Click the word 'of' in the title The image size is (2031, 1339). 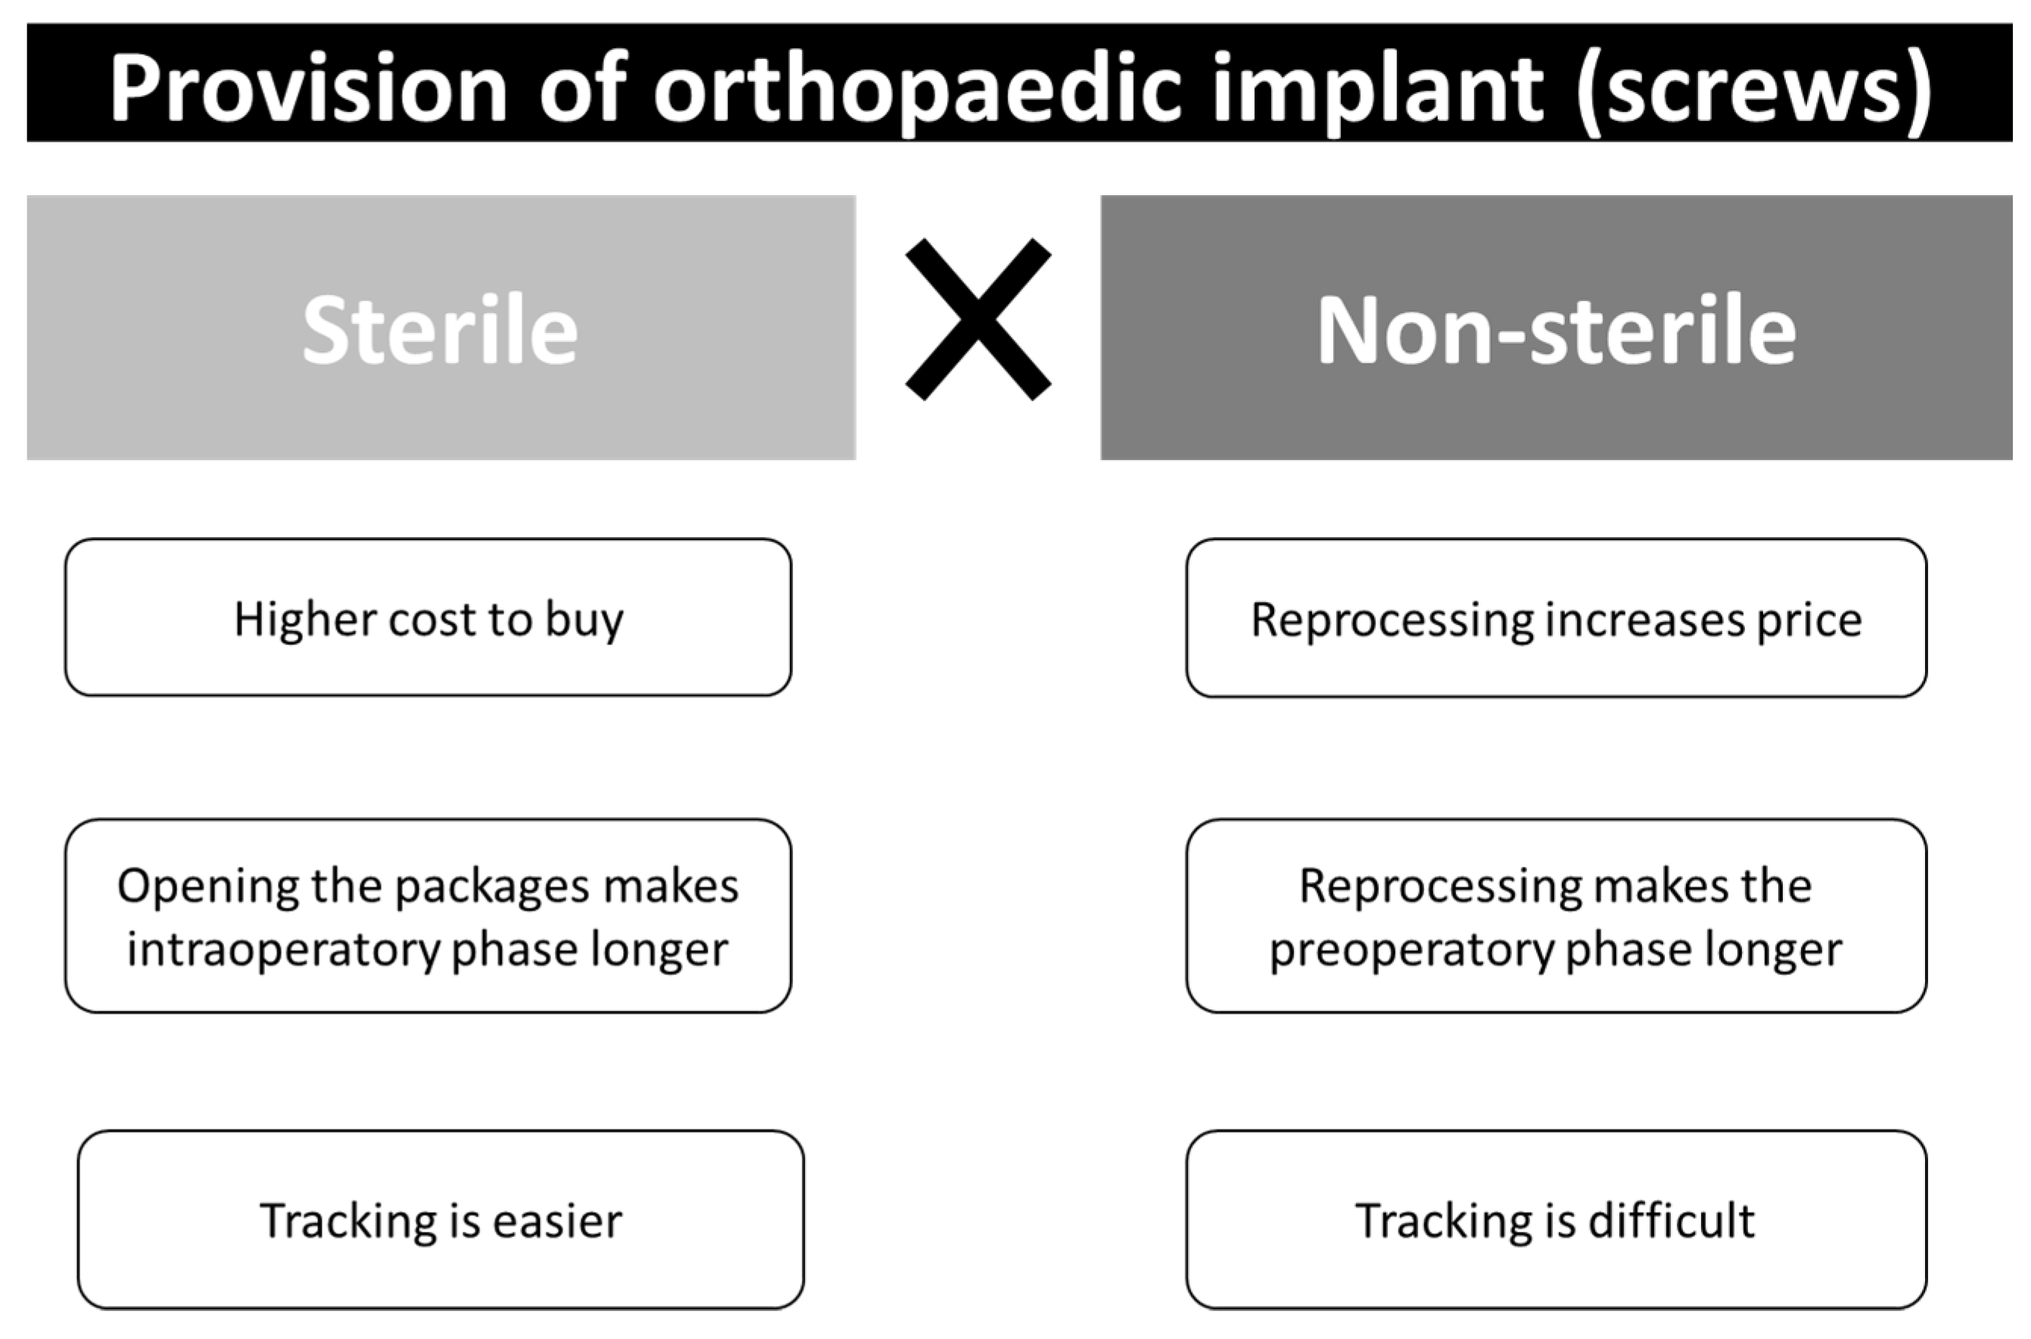pos(583,89)
